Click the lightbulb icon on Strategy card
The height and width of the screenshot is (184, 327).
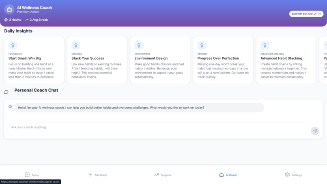(76, 45)
